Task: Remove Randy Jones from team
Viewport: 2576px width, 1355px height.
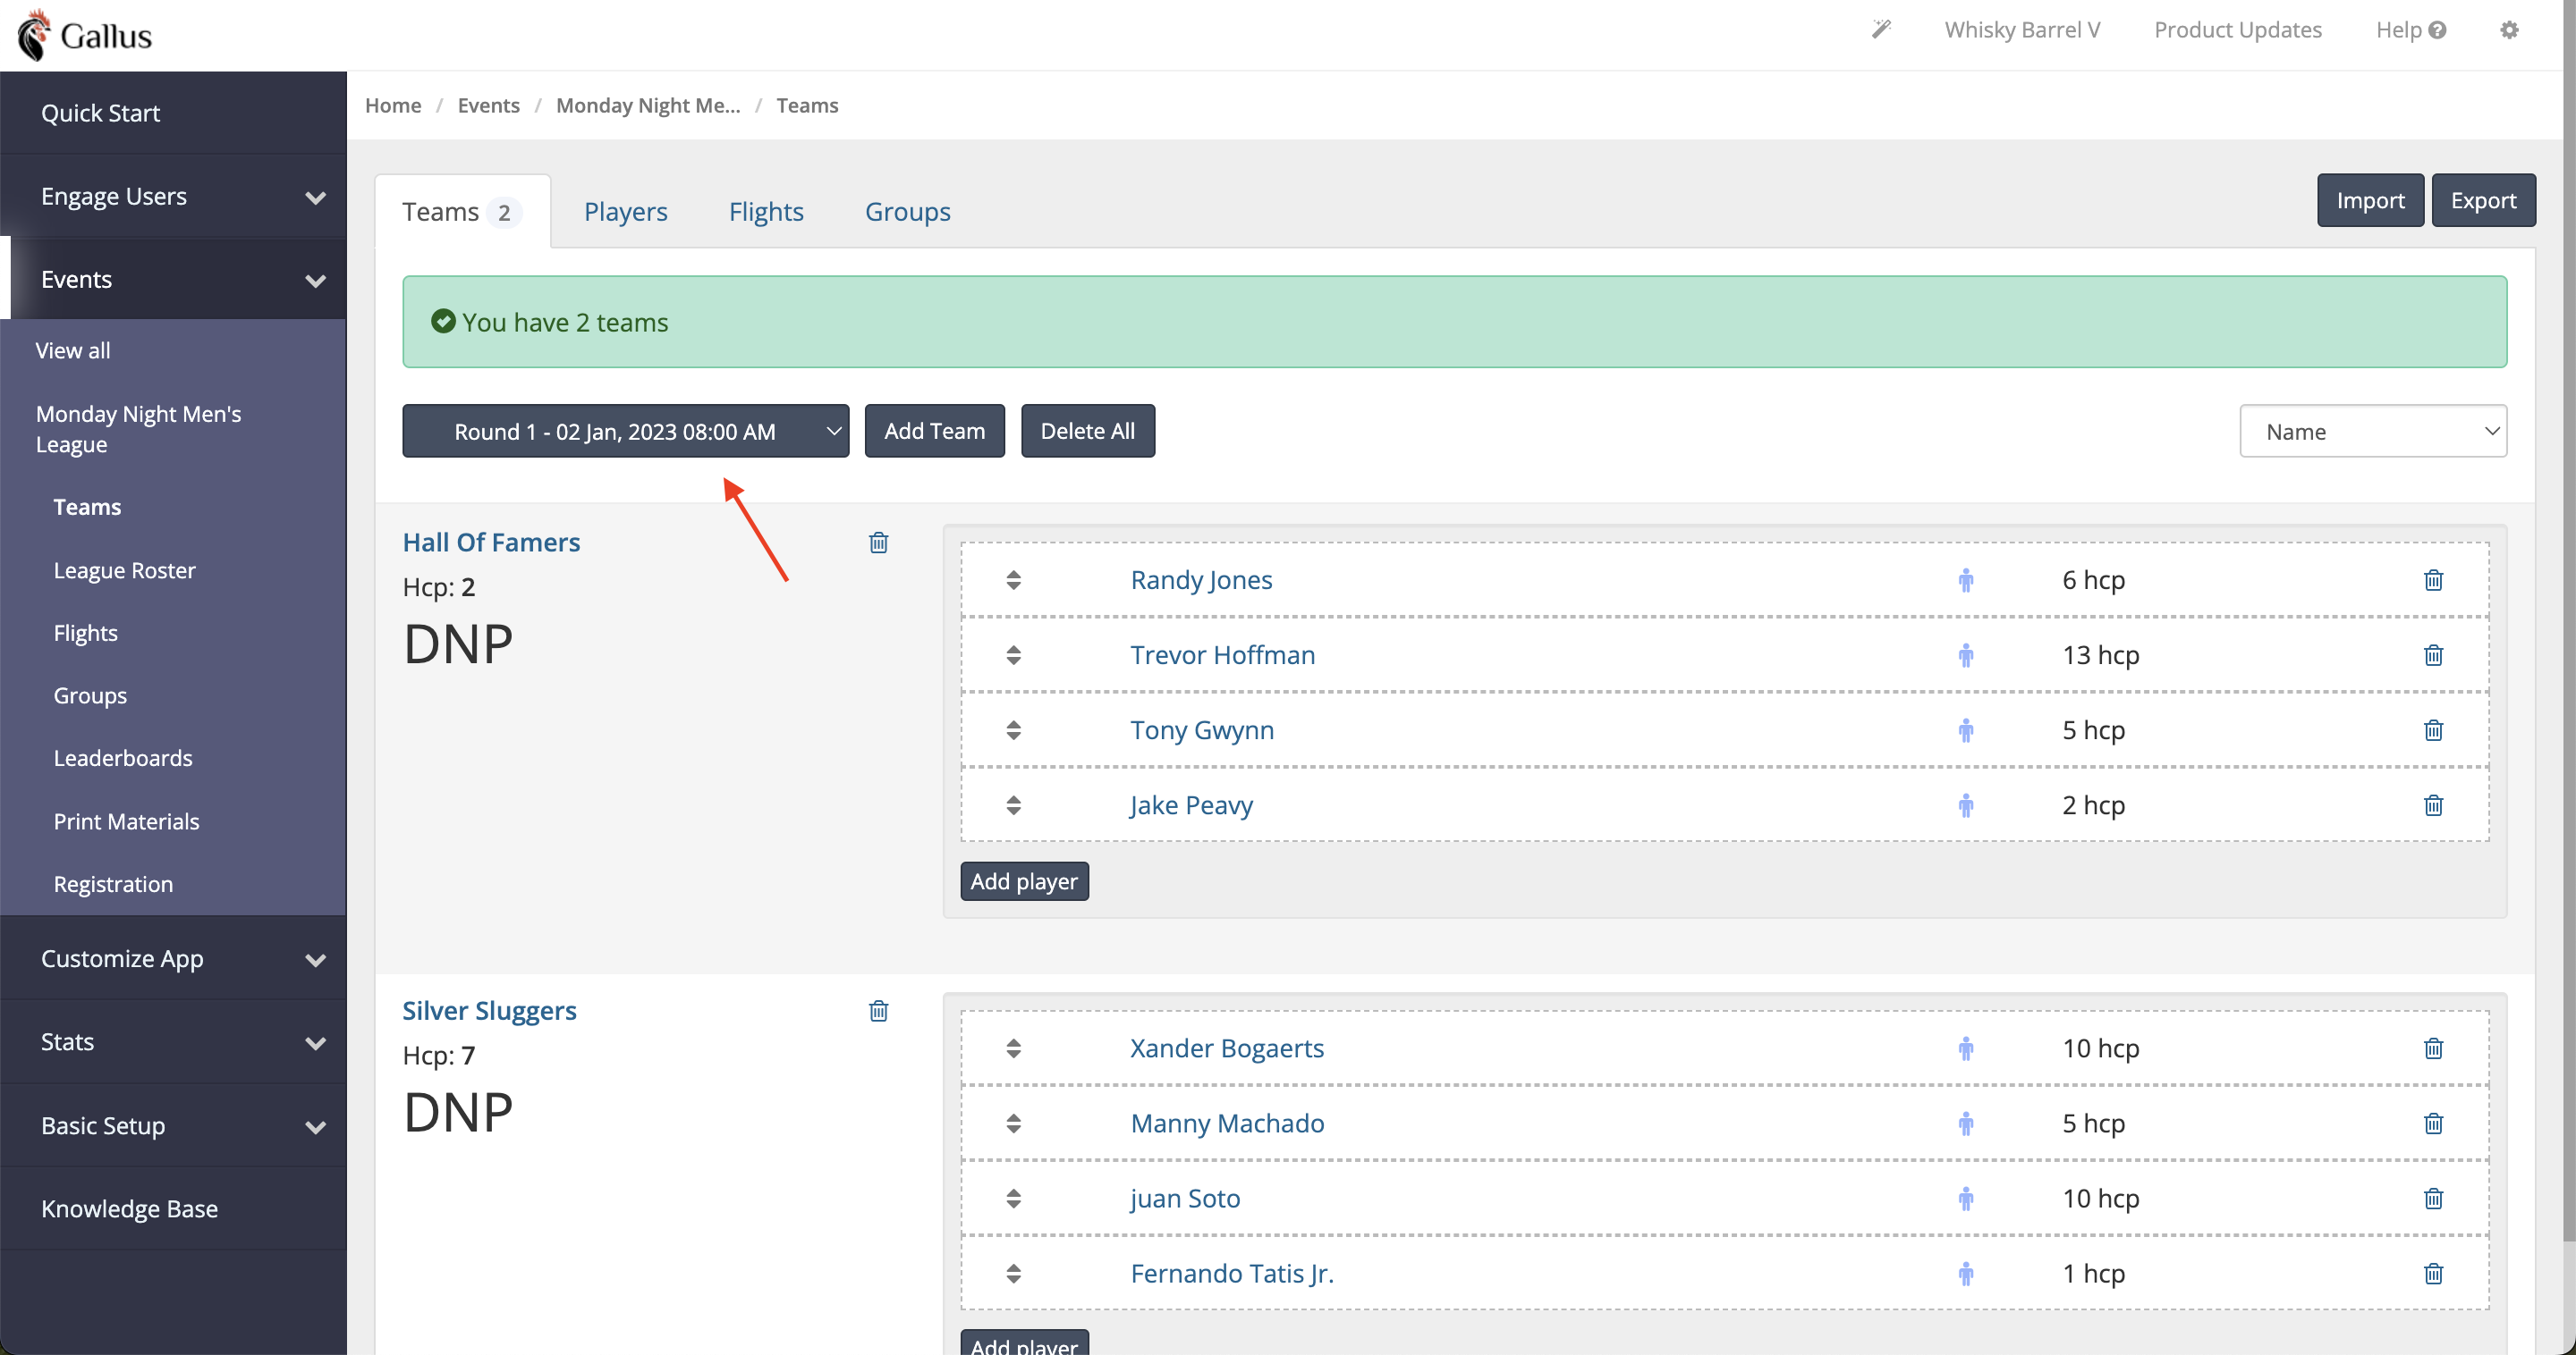Action: (2433, 579)
